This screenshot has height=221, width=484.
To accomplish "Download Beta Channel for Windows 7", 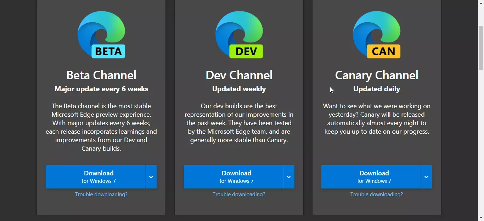I will click(x=96, y=177).
